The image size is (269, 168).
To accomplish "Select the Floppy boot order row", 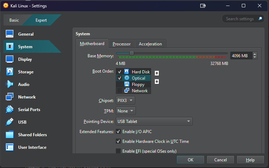I will point(134,84).
